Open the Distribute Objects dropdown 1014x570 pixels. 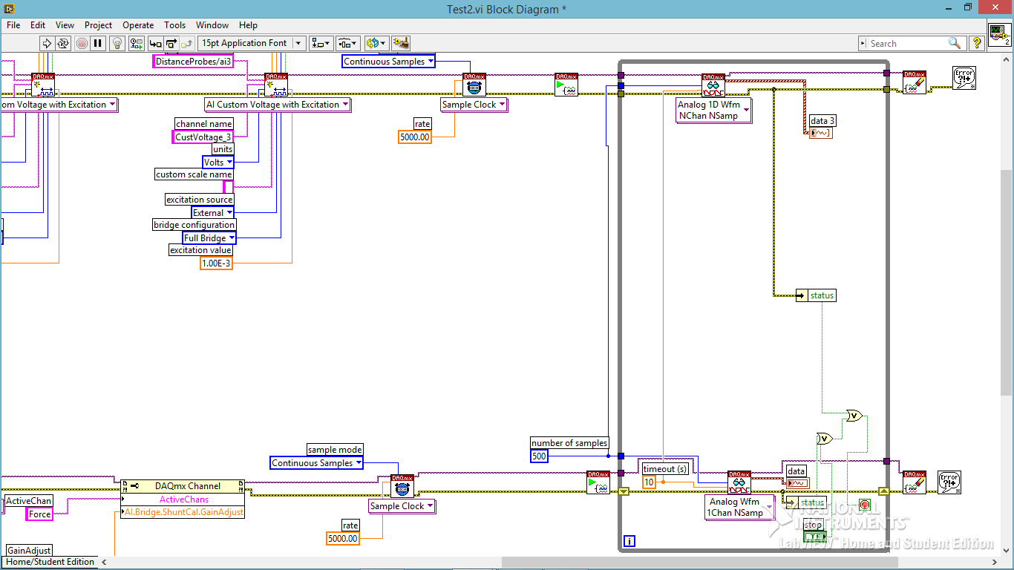[x=347, y=43]
